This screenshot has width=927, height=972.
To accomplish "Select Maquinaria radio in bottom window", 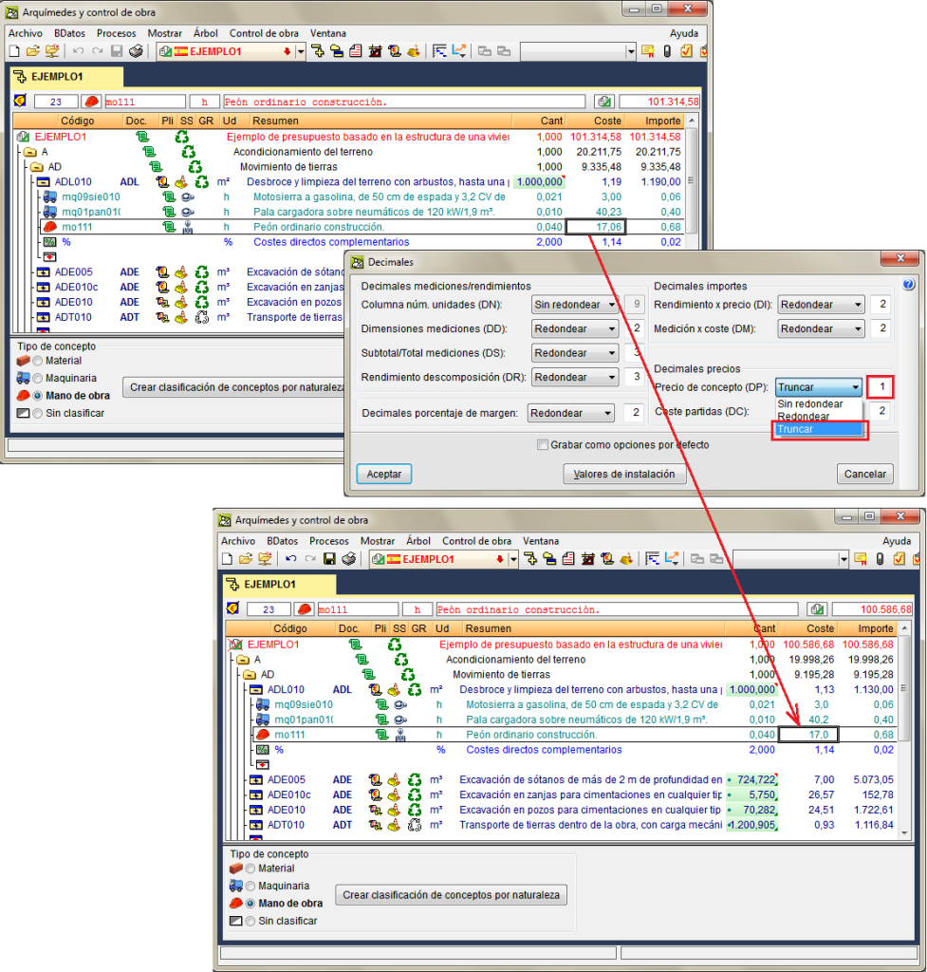I will click(250, 886).
